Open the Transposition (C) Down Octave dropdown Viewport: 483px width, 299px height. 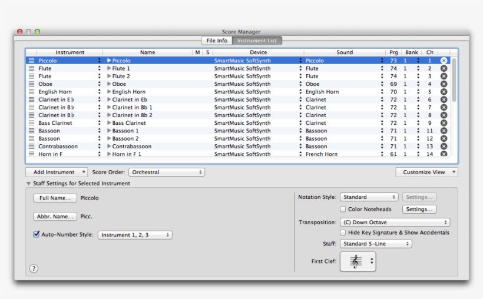[395, 222]
